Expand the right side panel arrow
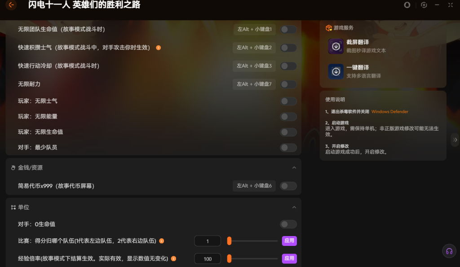460x267 pixels. (455, 140)
